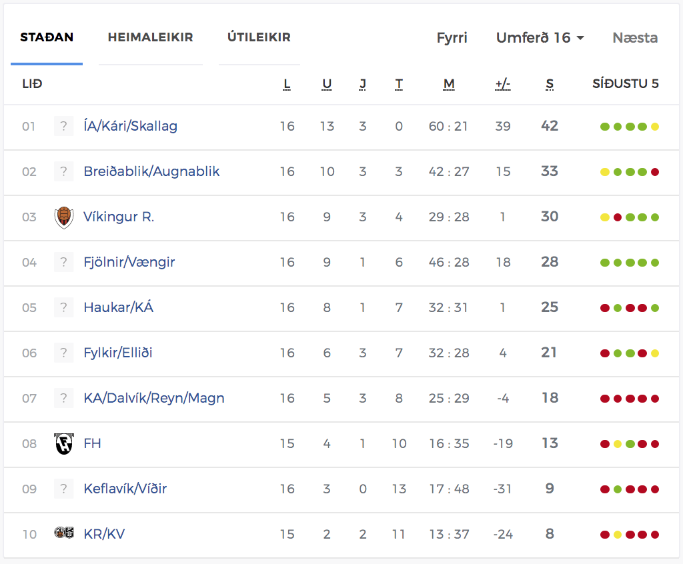
Task: Click the Víkingur R. club crest icon
Action: [x=64, y=217]
